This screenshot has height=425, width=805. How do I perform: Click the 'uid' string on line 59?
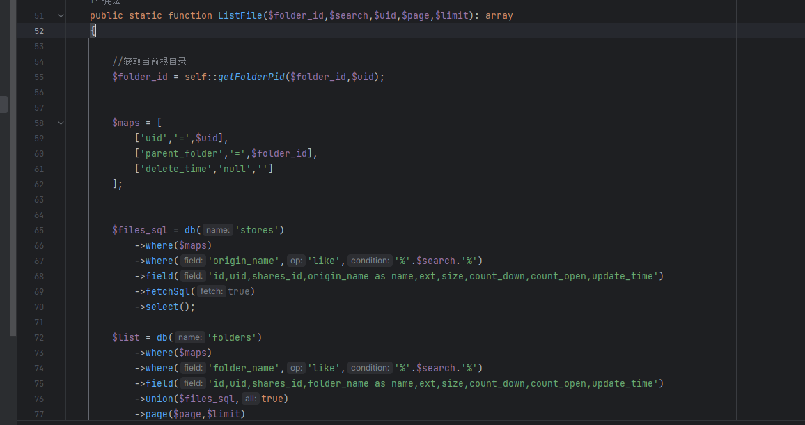tap(154, 138)
